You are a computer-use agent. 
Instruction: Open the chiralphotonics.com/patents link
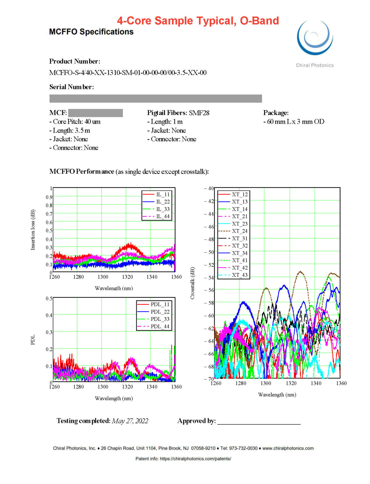tap(196, 459)
